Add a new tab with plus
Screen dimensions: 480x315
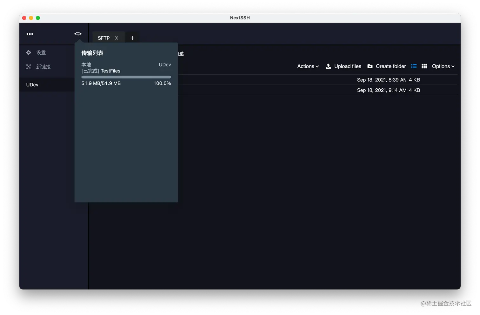[132, 38]
